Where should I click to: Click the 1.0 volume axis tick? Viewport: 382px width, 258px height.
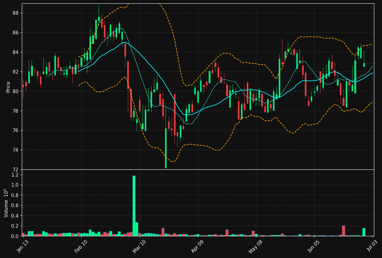point(15,185)
